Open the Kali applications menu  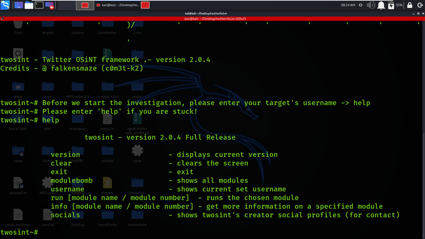tap(5, 5)
